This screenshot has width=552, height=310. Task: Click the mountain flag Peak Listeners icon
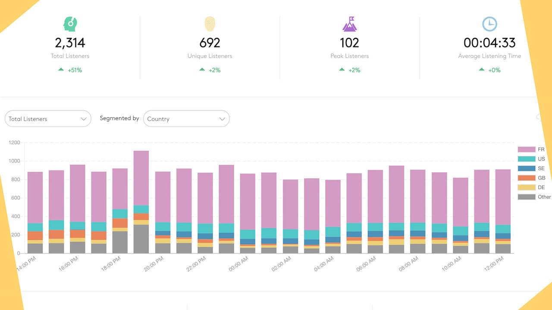[x=350, y=24]
